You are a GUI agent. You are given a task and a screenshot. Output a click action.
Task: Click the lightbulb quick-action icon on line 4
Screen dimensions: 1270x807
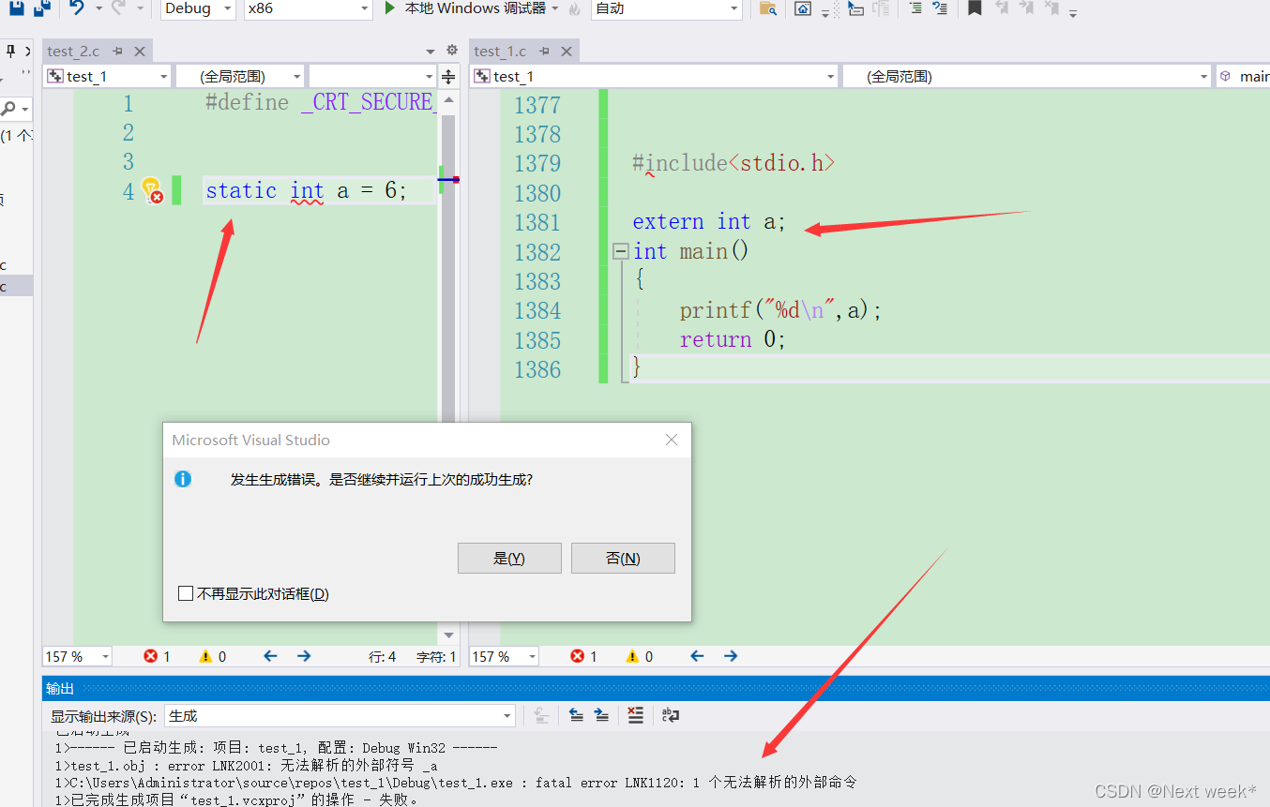click(152, 190)
